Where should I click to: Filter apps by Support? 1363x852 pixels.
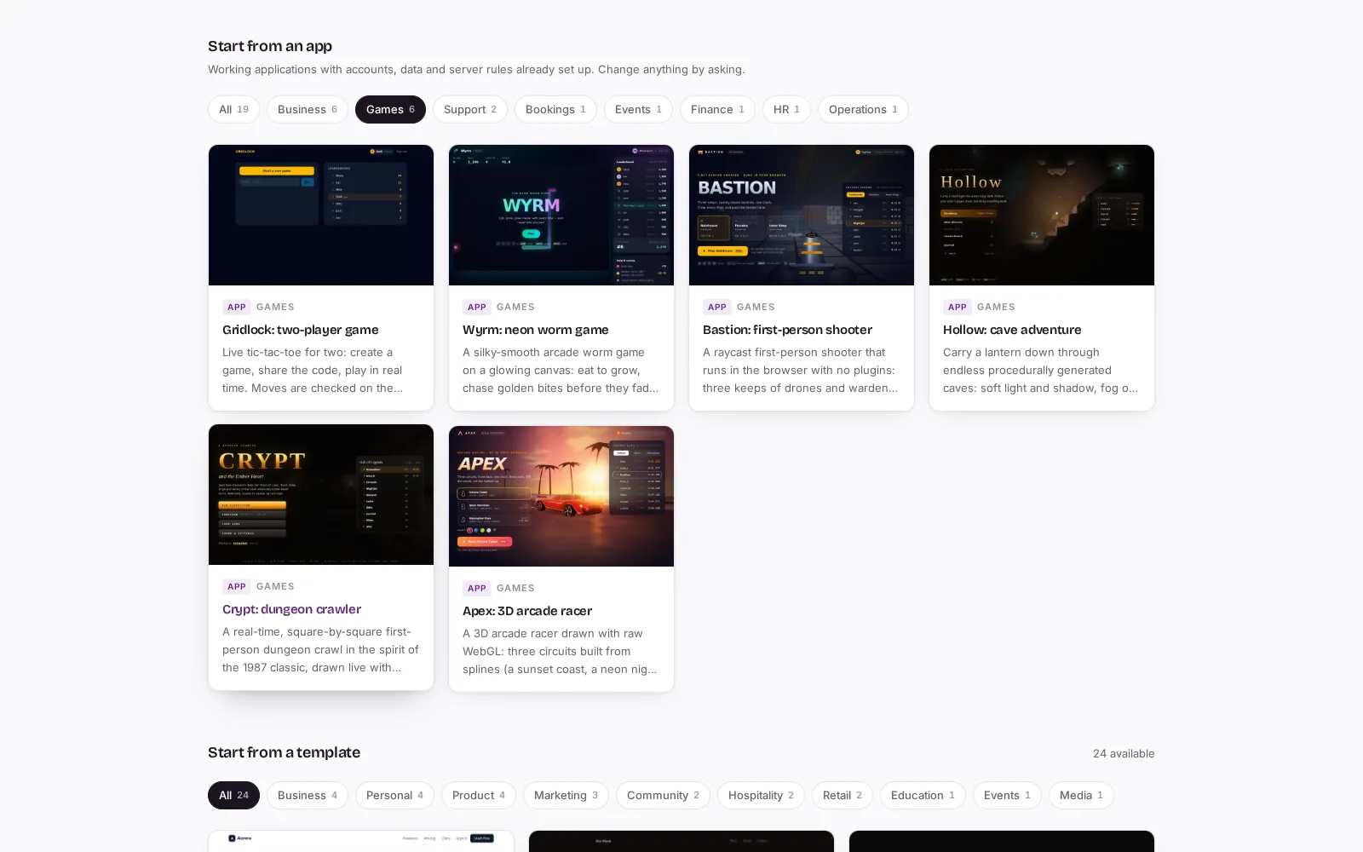pyautogui.click(x=470, y=109)
